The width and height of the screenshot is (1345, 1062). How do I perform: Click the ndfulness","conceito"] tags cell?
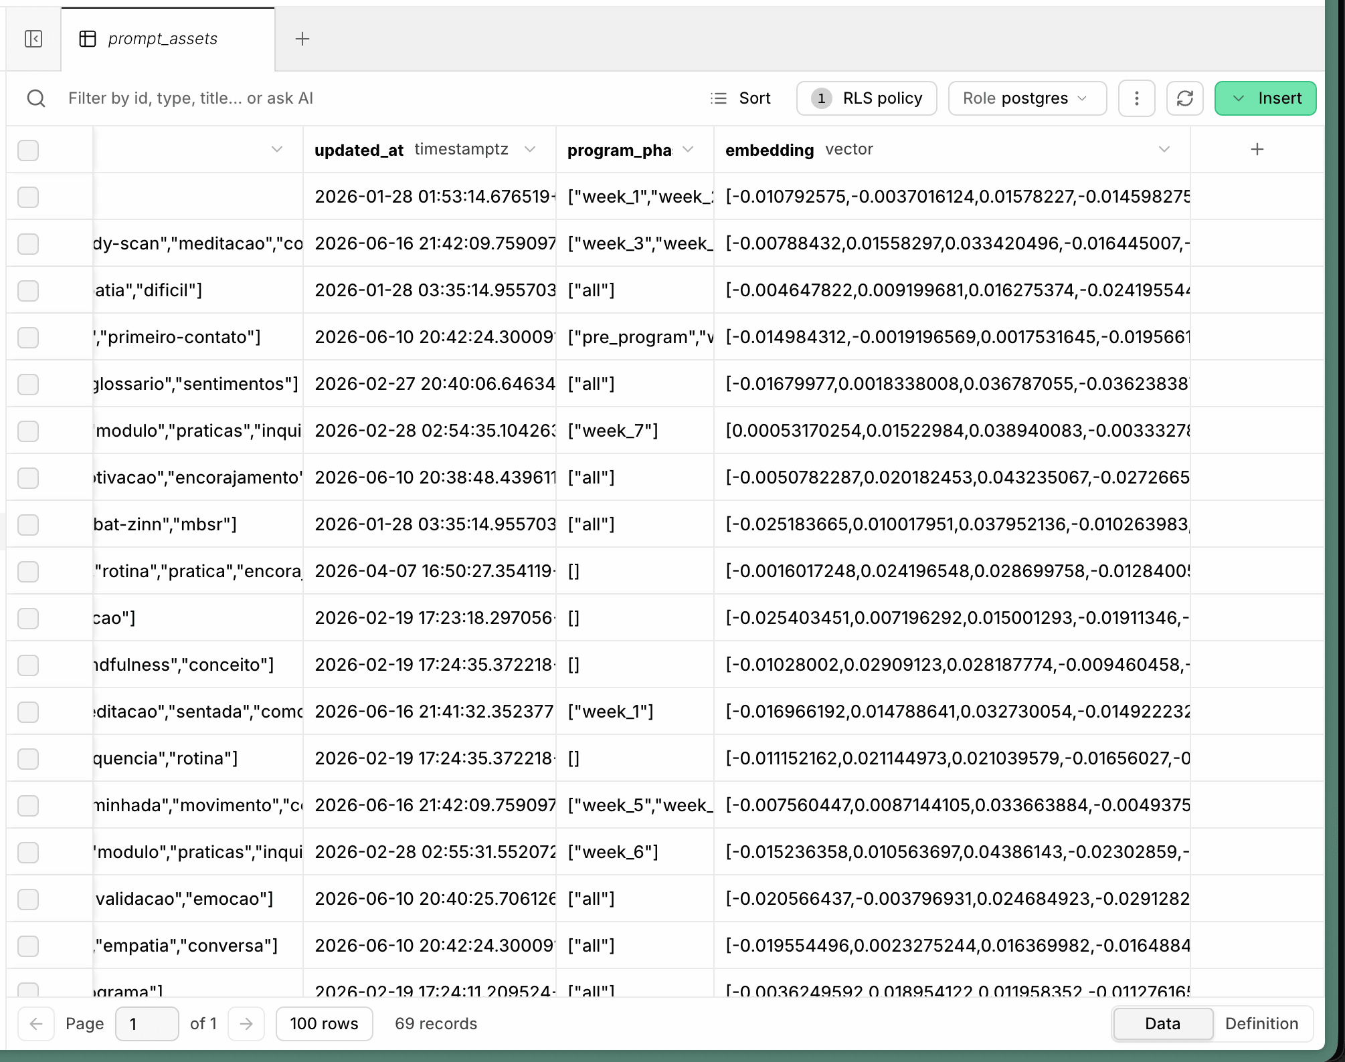coord(198,665)
